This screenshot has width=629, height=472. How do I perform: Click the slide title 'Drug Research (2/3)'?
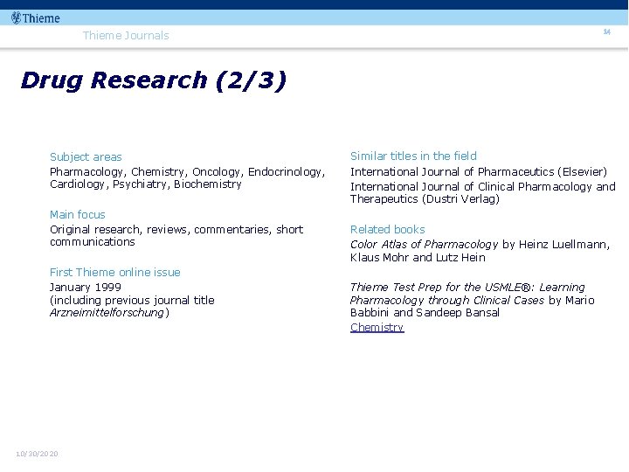(x=154, y=80)
